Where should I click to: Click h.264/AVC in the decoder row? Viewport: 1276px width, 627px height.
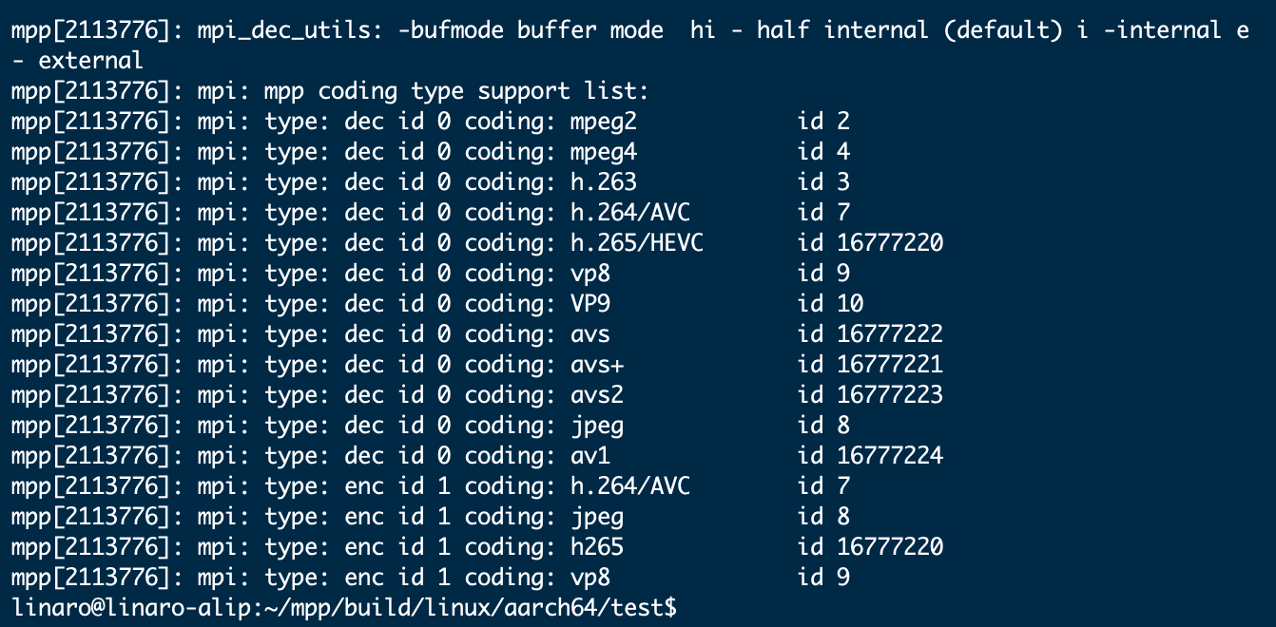point(629,213)
